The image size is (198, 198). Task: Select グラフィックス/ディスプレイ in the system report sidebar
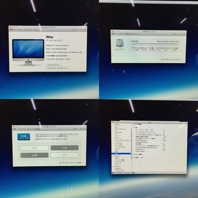pos(123,140)
